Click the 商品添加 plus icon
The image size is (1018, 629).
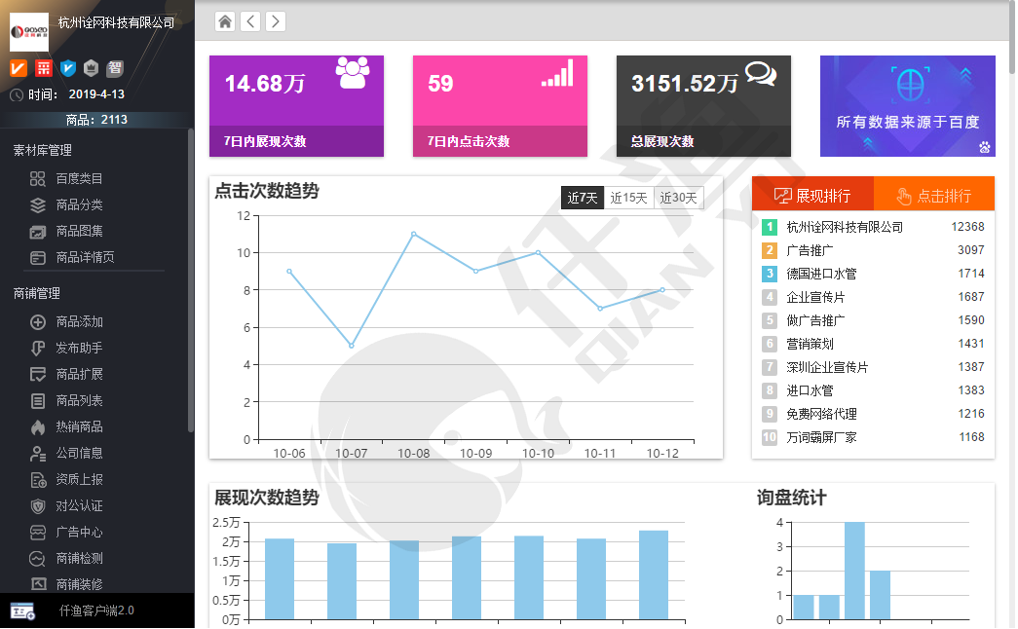[x=38, y=322]
